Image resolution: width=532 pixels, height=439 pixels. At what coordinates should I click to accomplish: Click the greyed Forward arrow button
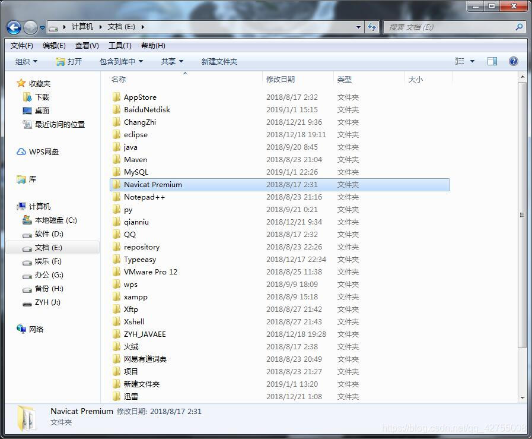point(30,27)
